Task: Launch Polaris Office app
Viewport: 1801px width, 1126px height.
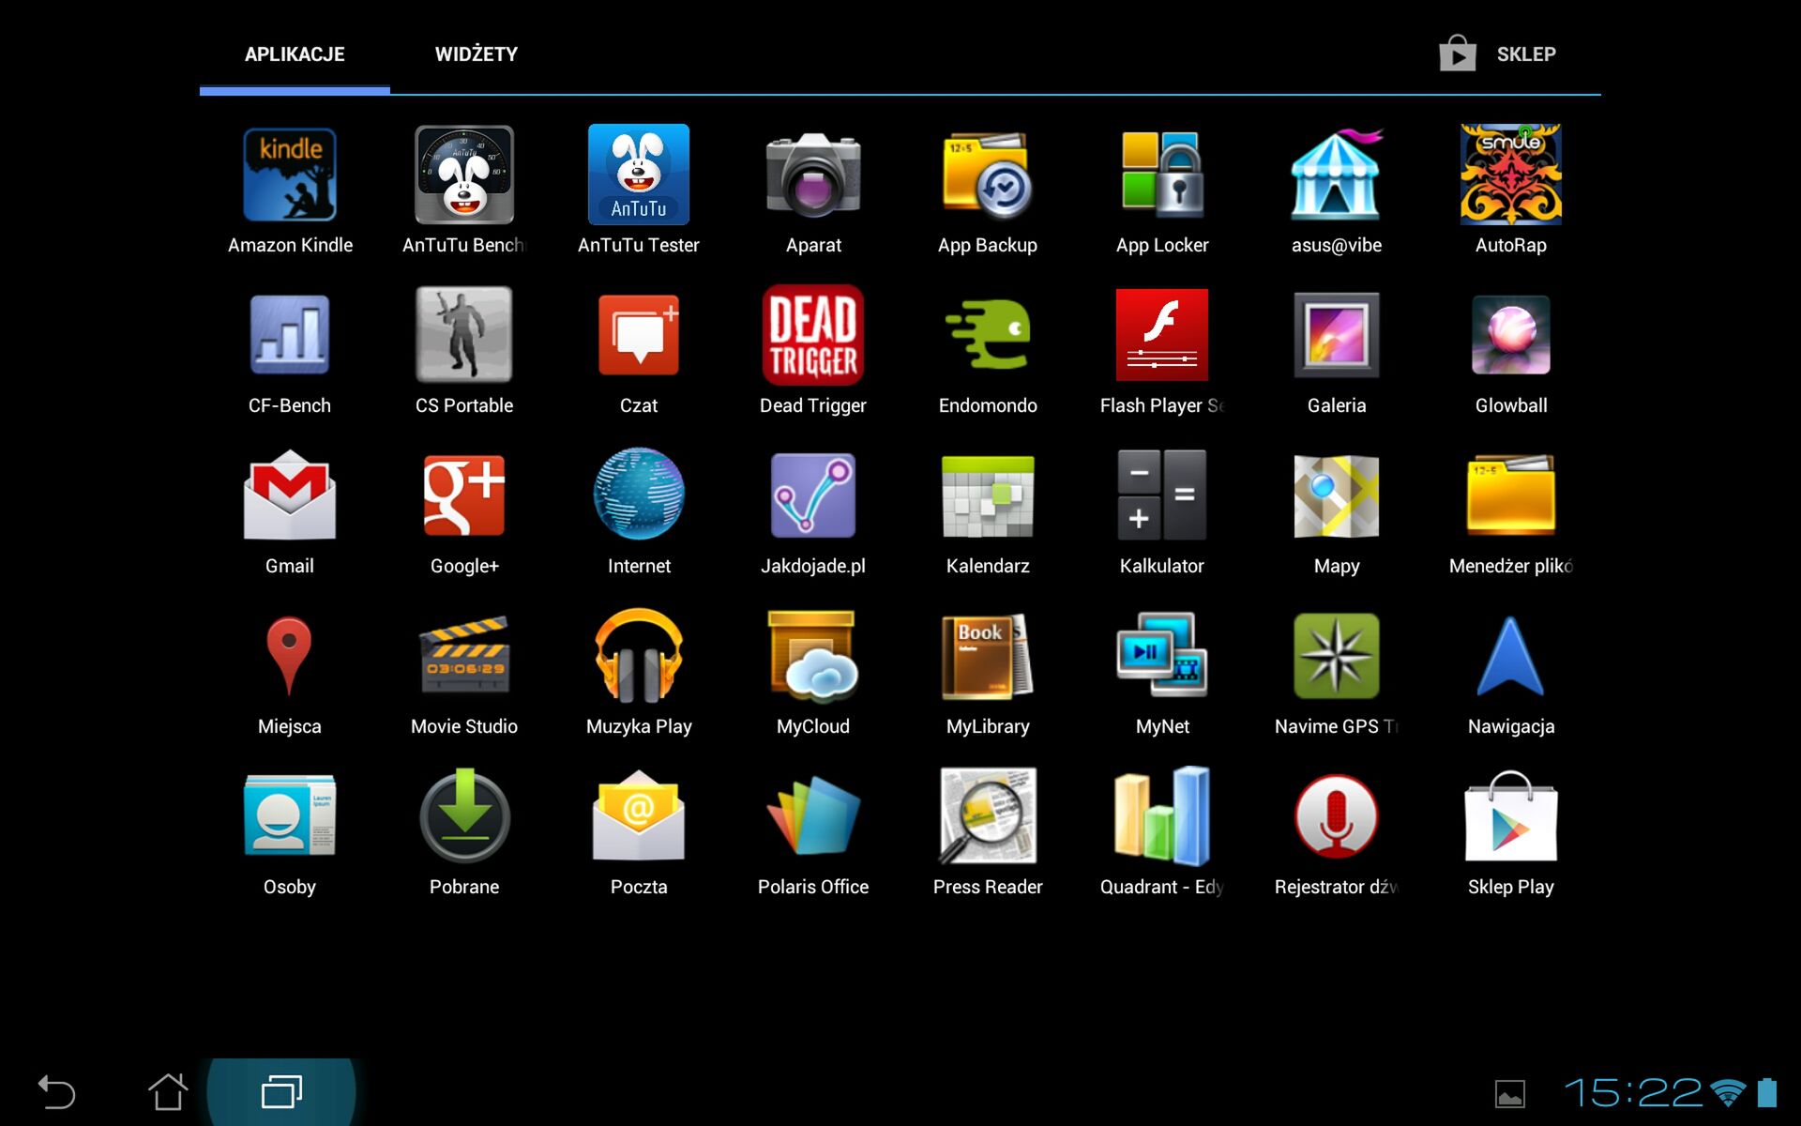Action: 812,817
